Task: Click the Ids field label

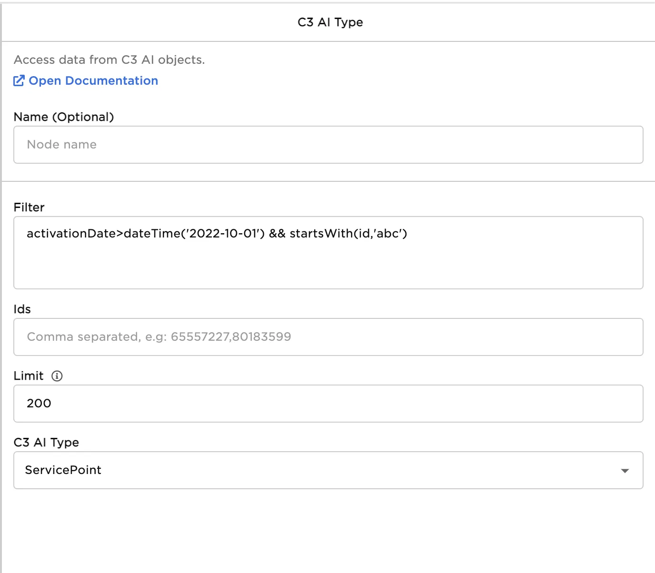Action: (x=22, y=309)
